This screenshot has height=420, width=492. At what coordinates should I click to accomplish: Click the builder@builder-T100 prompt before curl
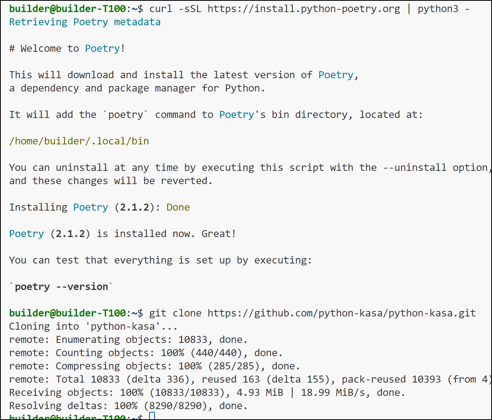pos(67,9)
